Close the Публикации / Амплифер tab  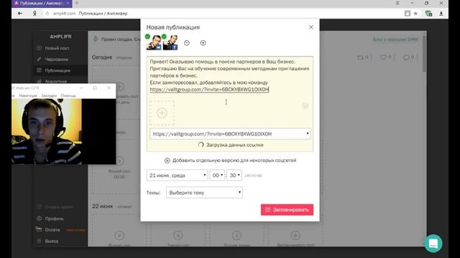pos(68,3)
